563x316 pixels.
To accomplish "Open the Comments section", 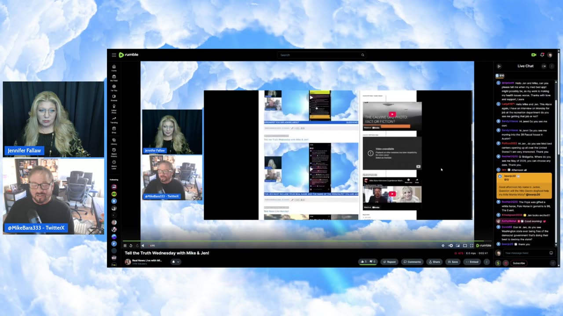I will pyautogui.click(x=412, y=262).
